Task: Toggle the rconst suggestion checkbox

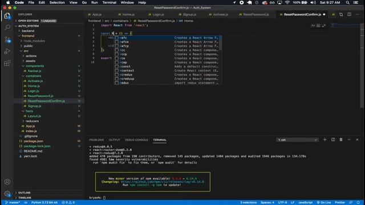Action: [116, 67]
